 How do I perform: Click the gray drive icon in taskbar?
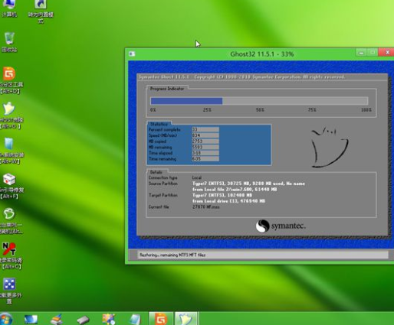coord(83,320)
